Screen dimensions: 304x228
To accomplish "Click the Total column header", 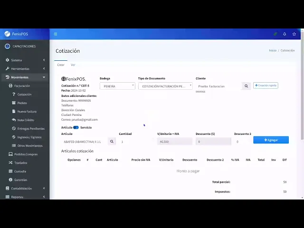I will (x=261, y=160).
